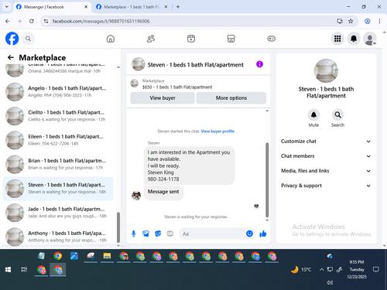Viewport: 387px width, 290px height.
Task: Send a thumbs-up like
Action: coord(263,234)
